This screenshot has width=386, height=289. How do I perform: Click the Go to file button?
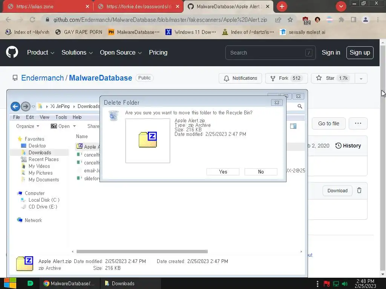point(328,123)
